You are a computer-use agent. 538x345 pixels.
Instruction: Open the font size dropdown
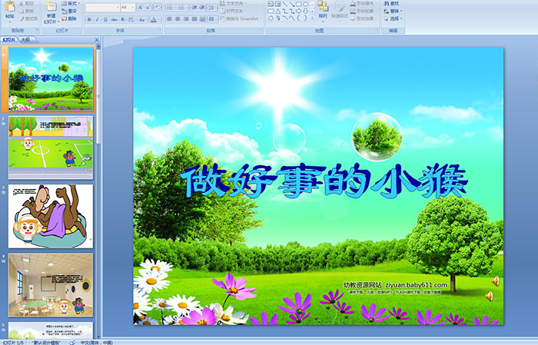pyautogui.click(x=133, y=7)
